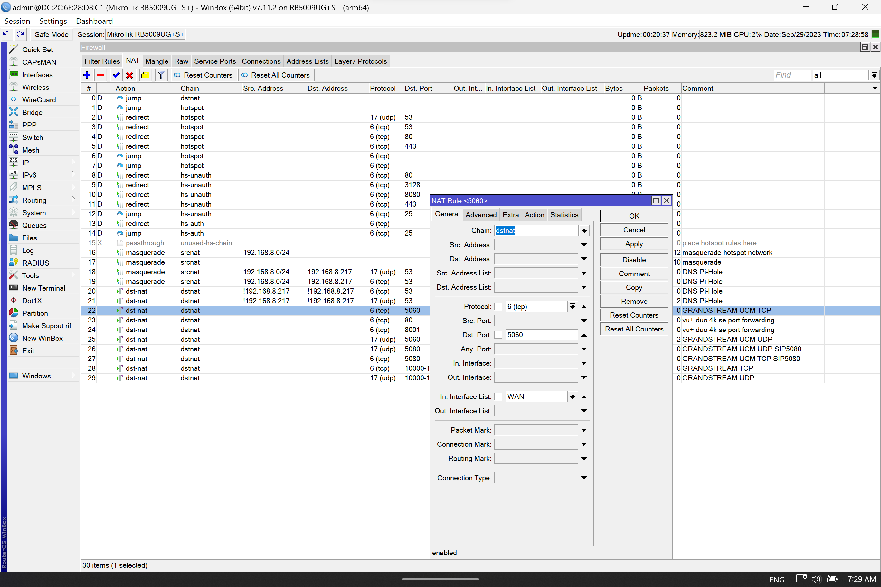This screenshot has height=587, width=881.
Task: Apply the NAT rule changes
Action: 633,243
